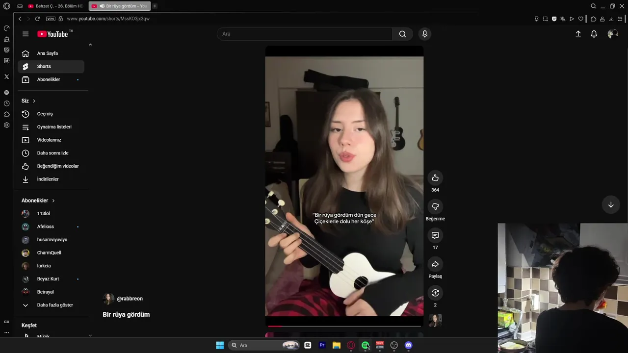Open the YouTube hamburger guide menu

coord(26,34)
